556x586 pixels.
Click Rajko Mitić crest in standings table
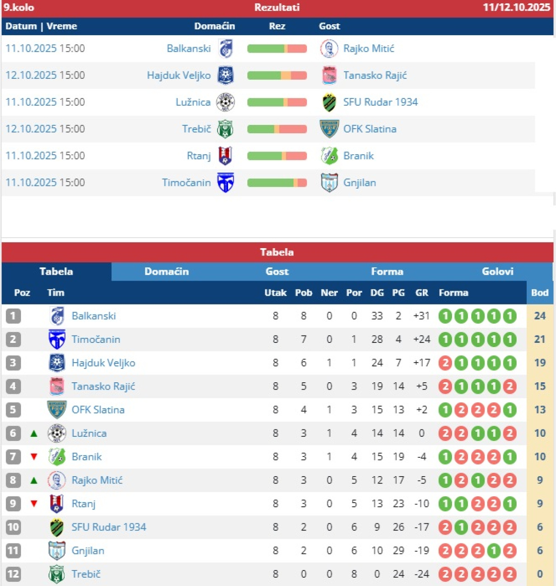(x=57, y=480)
